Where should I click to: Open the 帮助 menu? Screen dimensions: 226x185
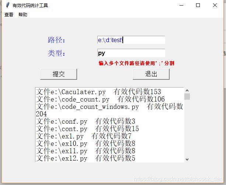point(23,14)
